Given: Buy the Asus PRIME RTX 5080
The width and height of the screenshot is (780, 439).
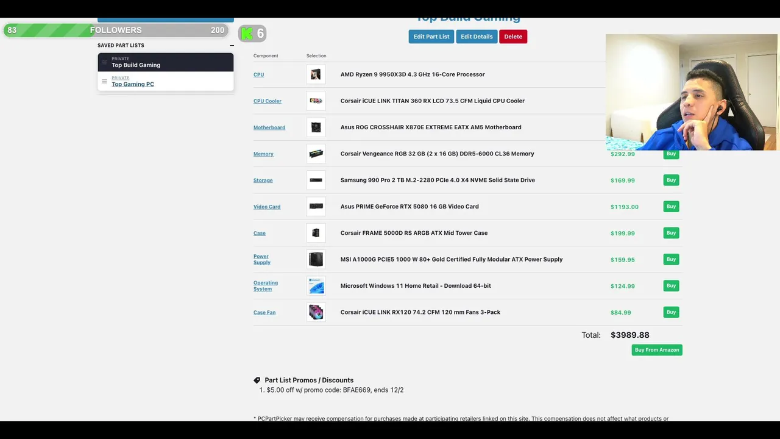Looking at the screenshot, I should tap(671, 207).
